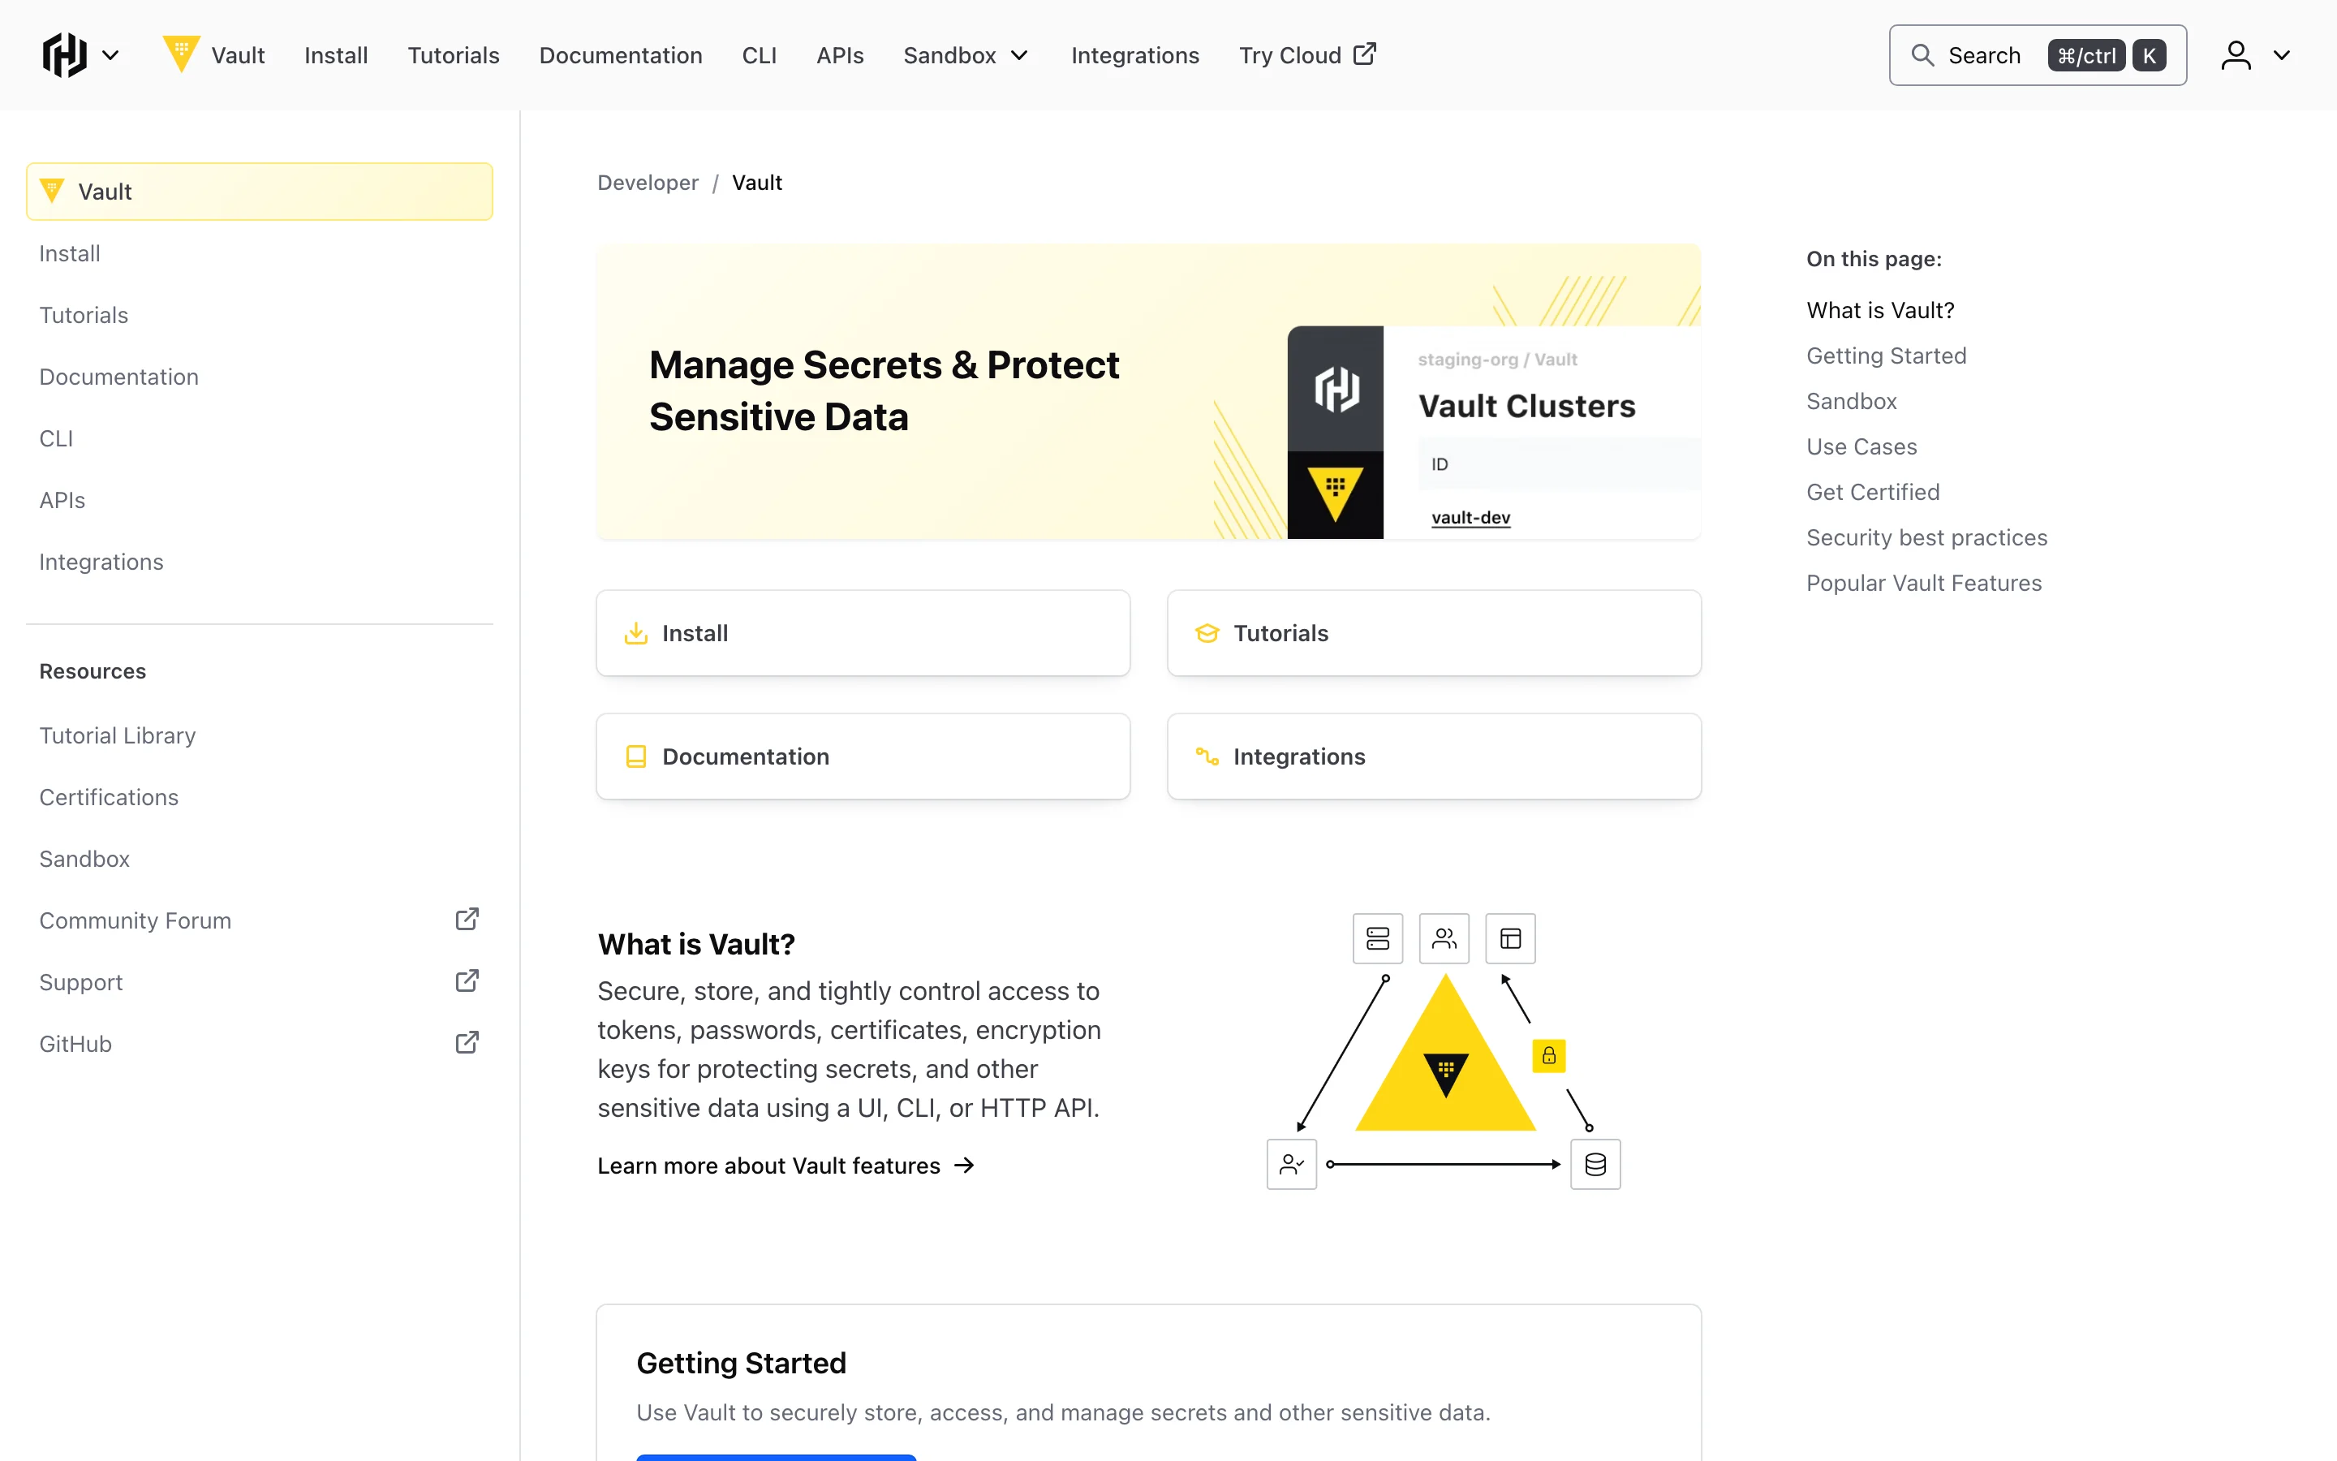2337x1461 pixels.
Task: Click the search magnifier icon
Action: 1922,55
